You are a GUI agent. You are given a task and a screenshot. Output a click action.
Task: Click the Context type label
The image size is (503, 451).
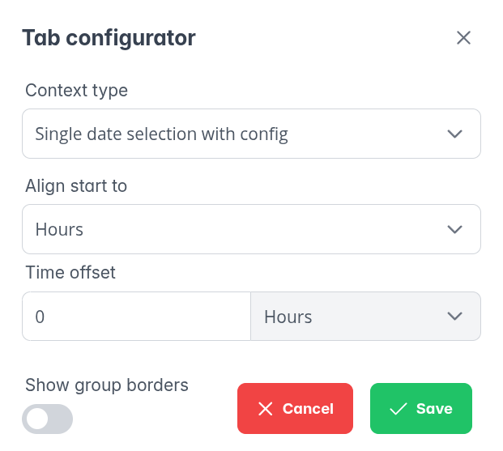coord(77,90)
